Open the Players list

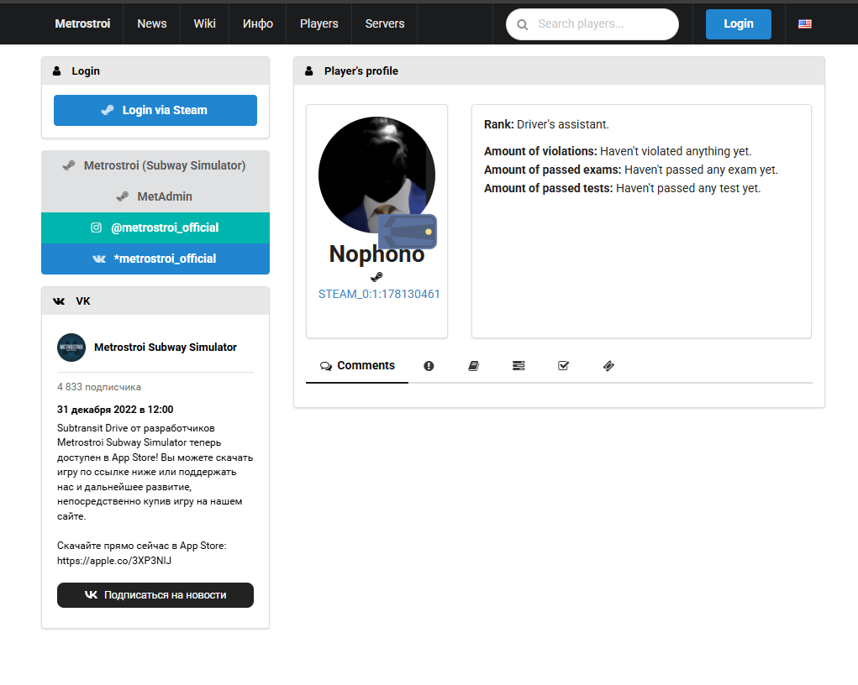tap(319, 24)
